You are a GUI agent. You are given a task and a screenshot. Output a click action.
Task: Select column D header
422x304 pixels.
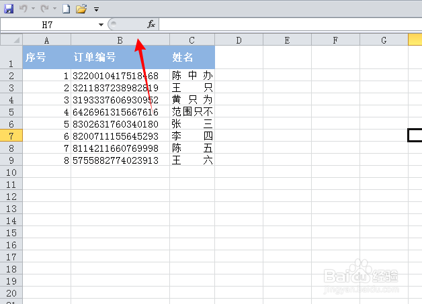click(239, 40)
